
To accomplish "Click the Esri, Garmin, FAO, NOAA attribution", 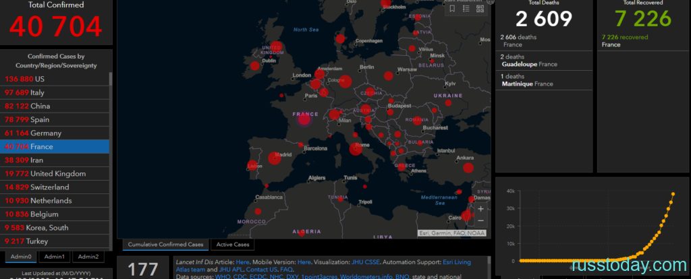I will coord(451,233).
